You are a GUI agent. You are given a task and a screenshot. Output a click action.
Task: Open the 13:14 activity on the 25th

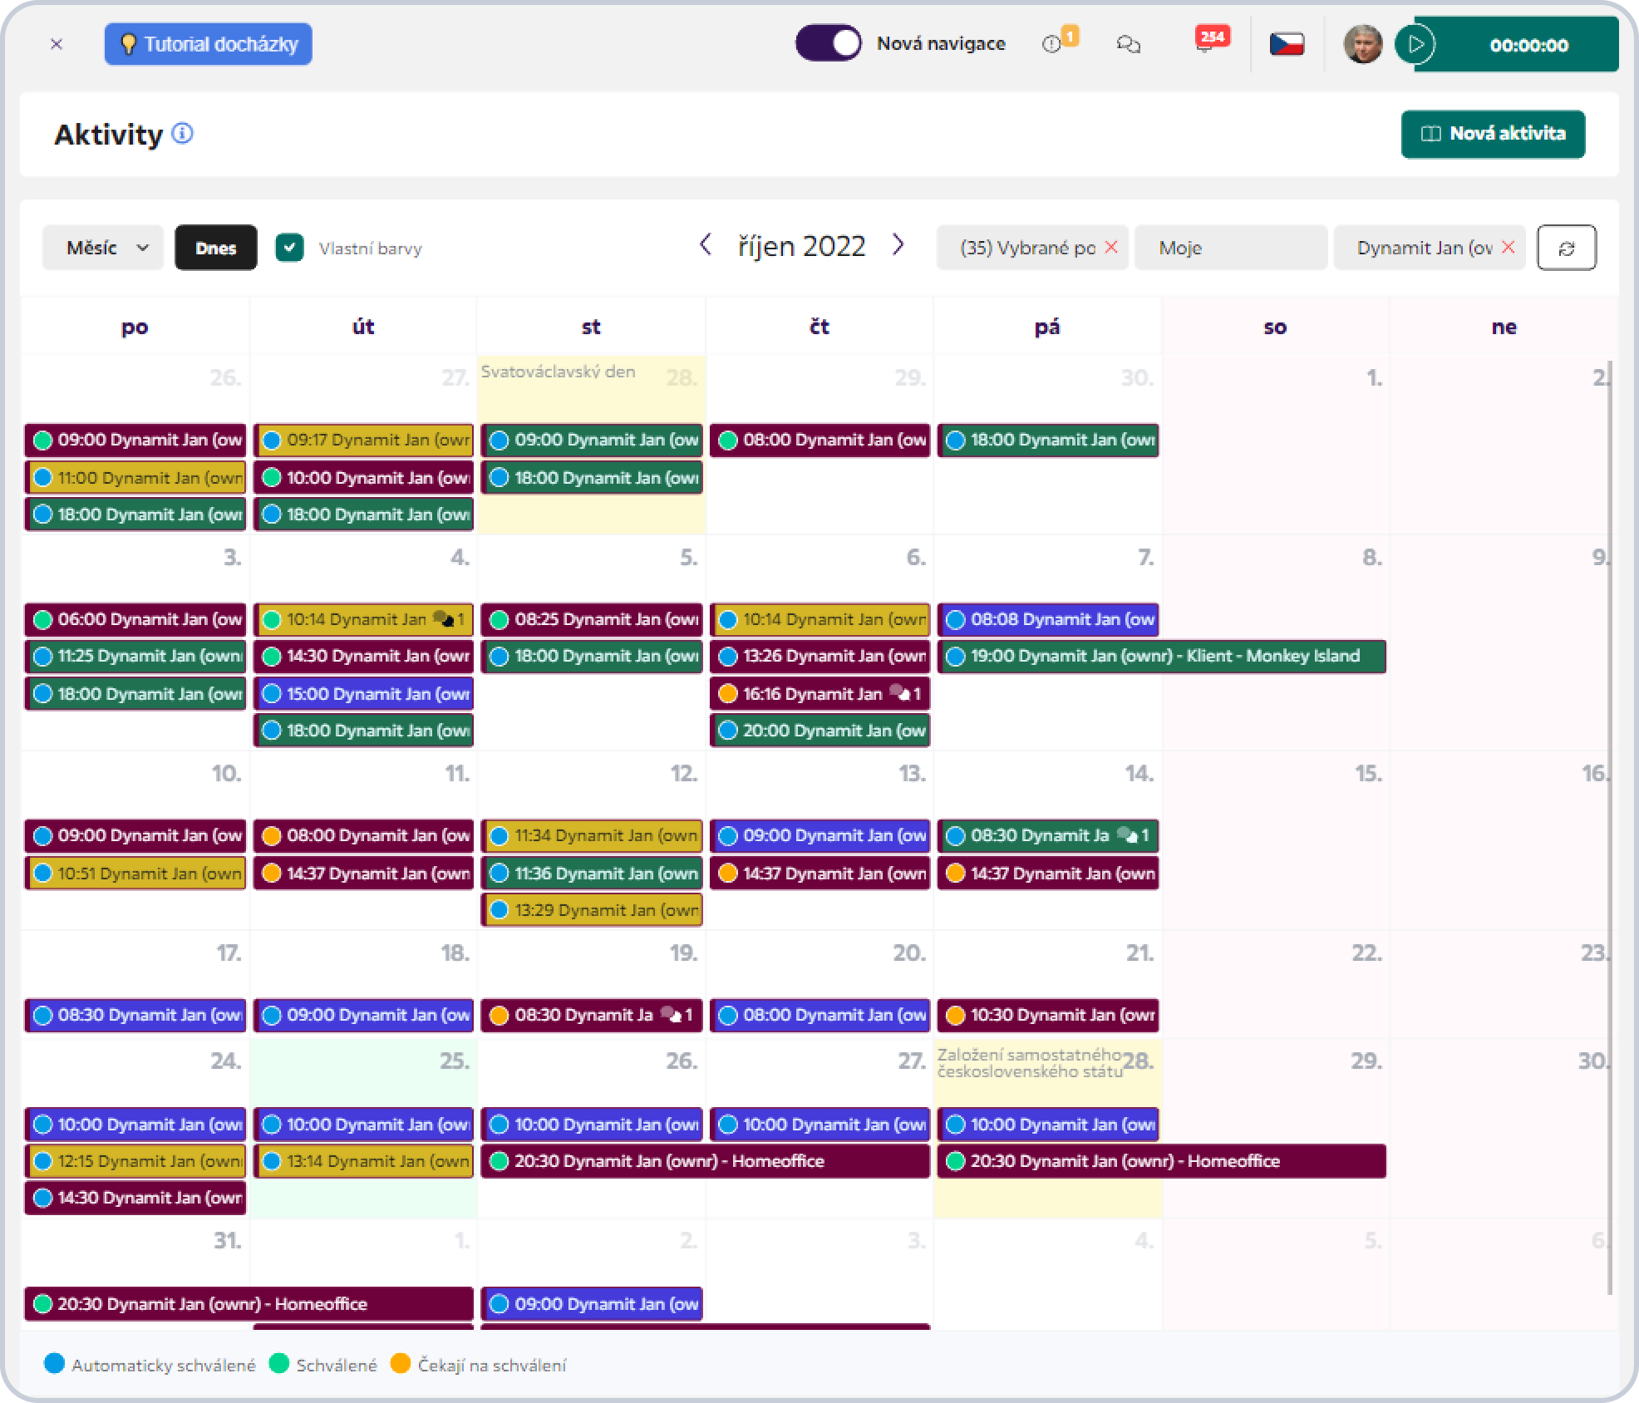364,1161
